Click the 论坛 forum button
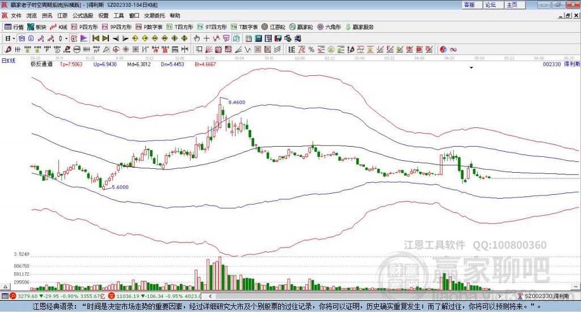This screenshot has width=581, height=312. [493, 5]
